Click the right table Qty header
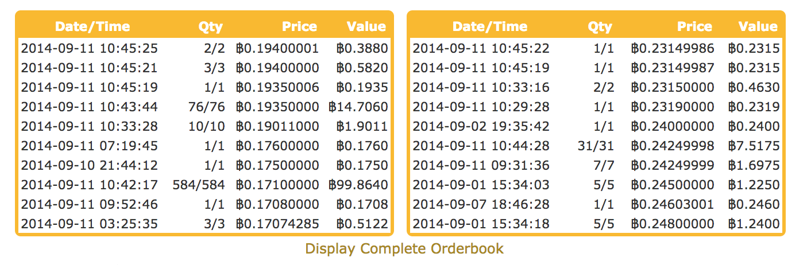811x265 pixels. pos(600,26)
